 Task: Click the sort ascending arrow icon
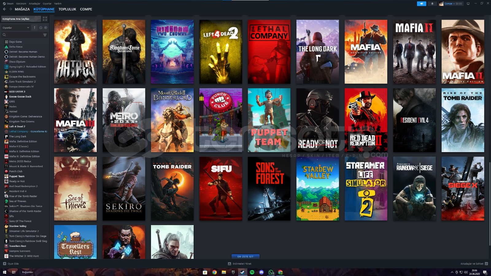click(34, 28)
